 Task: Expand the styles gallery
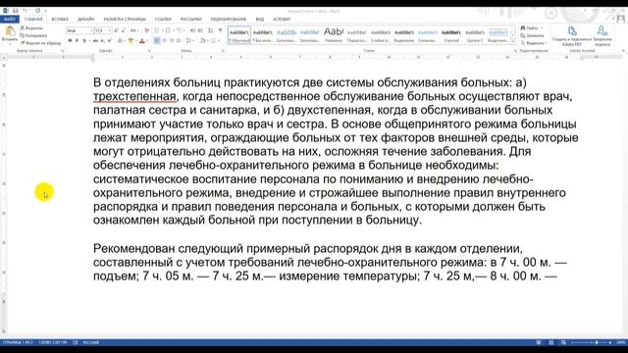coord(513,41)
